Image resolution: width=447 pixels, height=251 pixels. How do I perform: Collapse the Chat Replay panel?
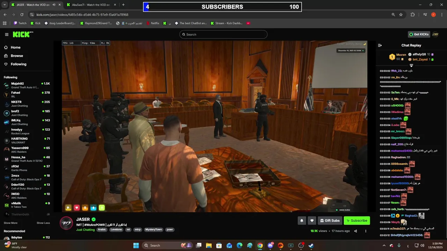point(380,45)
